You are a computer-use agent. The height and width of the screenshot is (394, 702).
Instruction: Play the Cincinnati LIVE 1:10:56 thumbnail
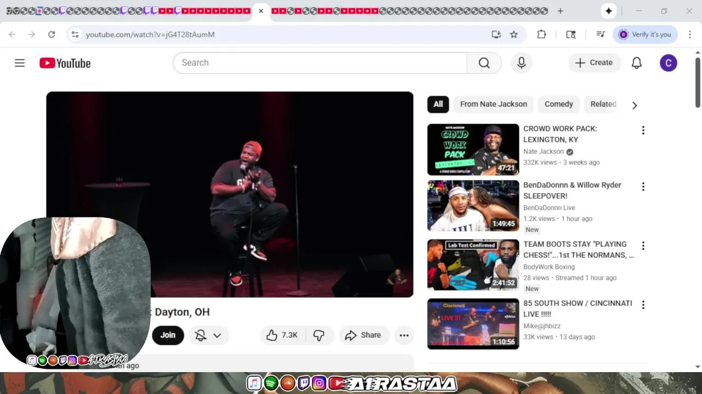(473, 324)
